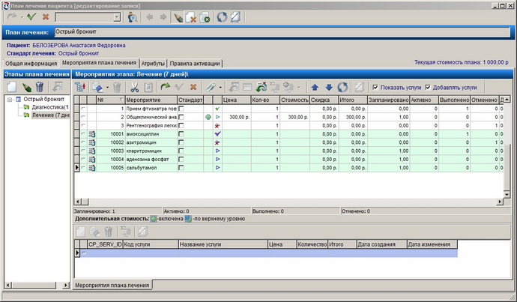Screen dimensions: 517x302
Task: Click the refresh icon in the top toolbar
Action: 222,17
